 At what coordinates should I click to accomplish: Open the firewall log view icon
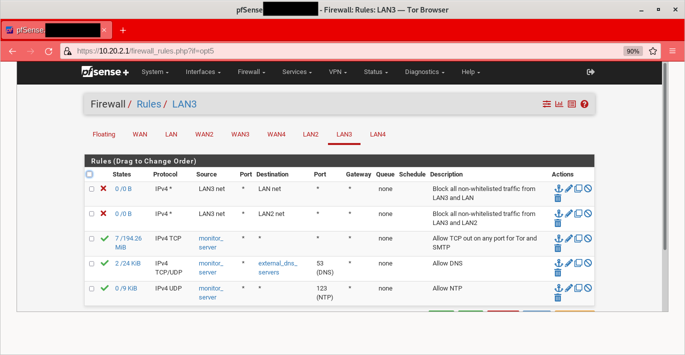(571, 104)
